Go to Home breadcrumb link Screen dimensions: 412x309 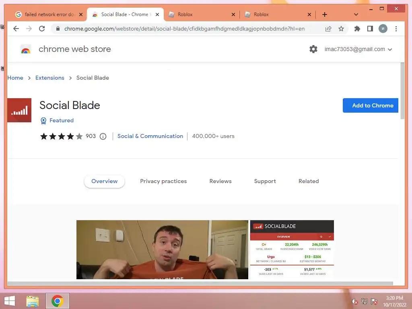coord(15,78)
